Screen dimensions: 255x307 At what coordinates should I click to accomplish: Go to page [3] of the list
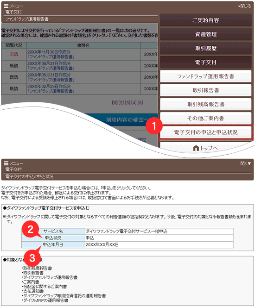[127, 103]
